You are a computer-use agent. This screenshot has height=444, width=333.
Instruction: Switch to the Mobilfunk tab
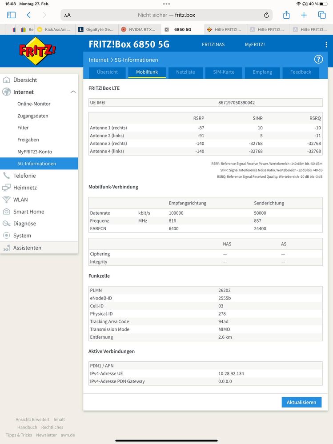[x=147, y=72]
